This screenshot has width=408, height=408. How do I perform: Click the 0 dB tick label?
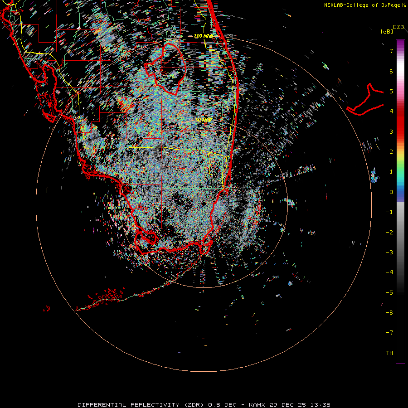[x=391, y=192]
